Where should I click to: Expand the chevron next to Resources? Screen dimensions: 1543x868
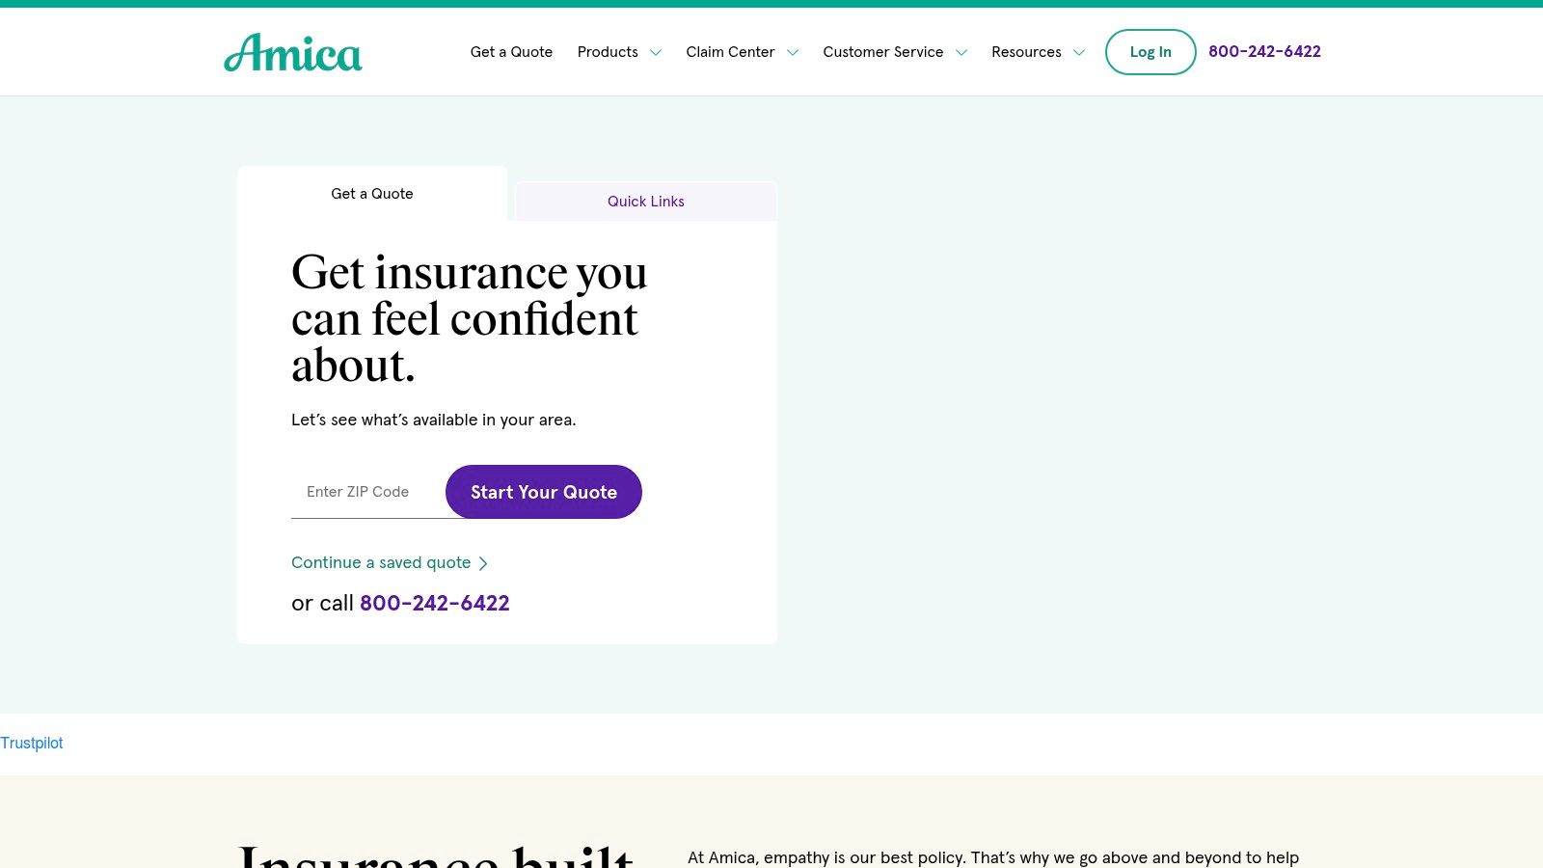tap(1079, 53)
